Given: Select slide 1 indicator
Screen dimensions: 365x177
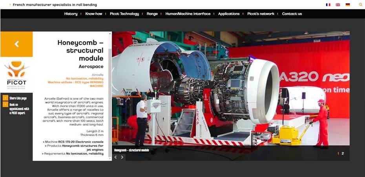Looking at the screenshot, I should coord(338,153).
